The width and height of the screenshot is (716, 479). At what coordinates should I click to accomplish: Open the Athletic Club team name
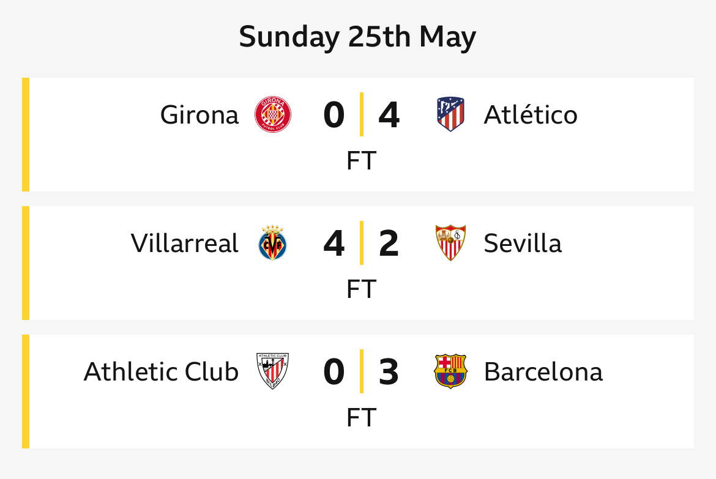161,371
